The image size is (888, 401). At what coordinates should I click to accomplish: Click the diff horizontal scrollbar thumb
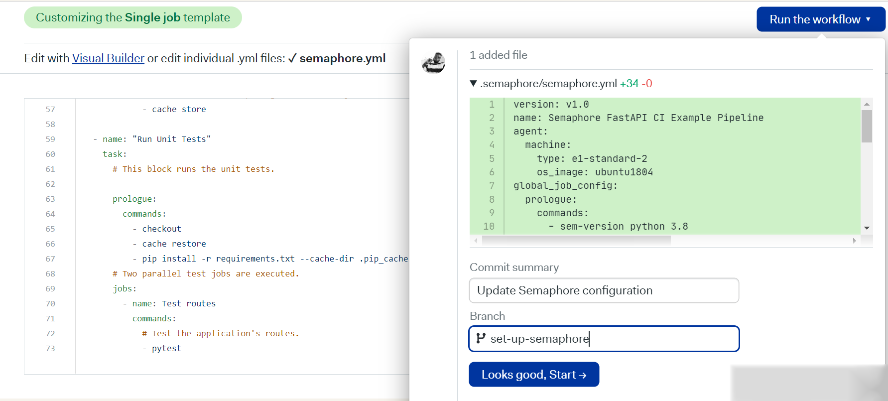pos(576,241)
